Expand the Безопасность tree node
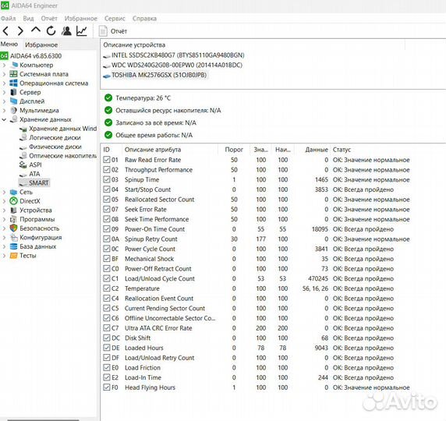446x421 pixels. [4, 228]
